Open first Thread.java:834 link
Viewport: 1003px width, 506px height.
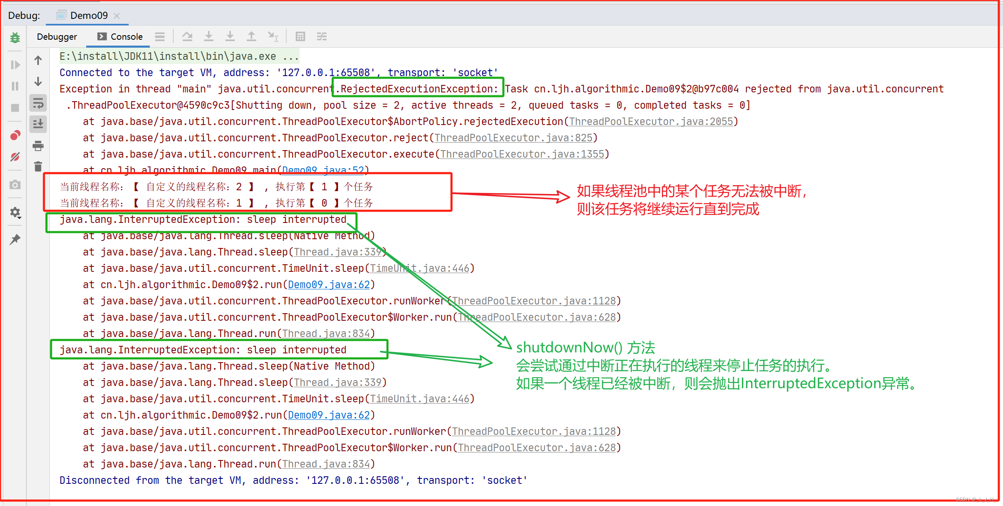pos(326,334)
